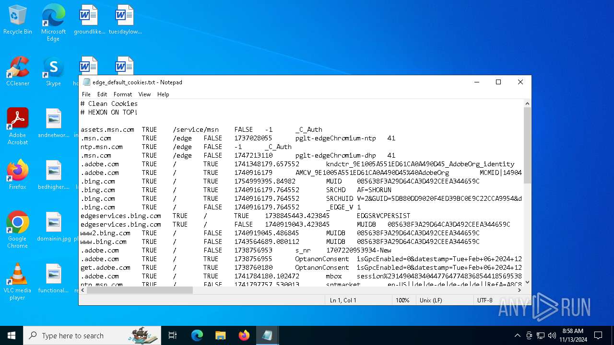
Task: Click the 'mbox' cookie name
Action: [x=334, y=276]
